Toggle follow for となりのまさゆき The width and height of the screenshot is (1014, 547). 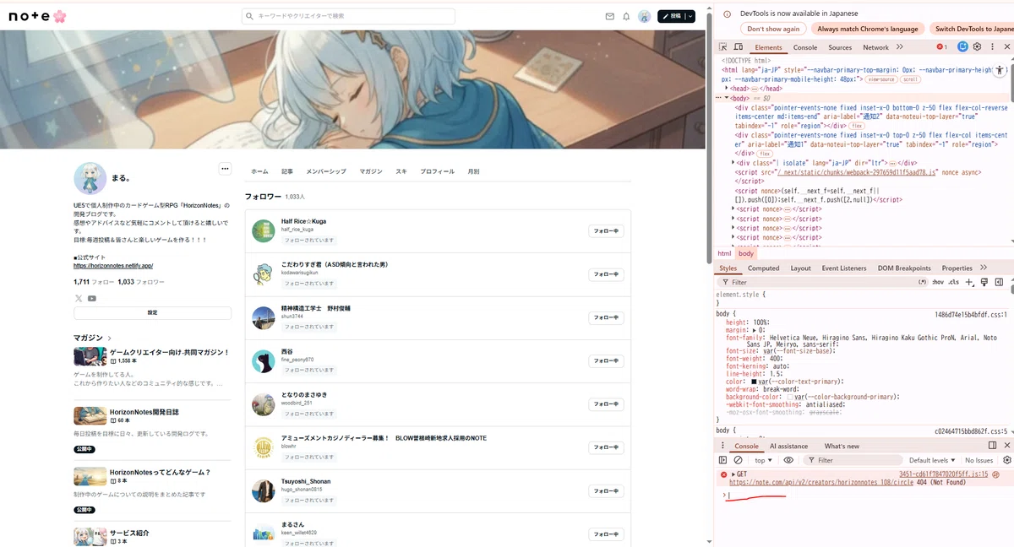click(606, 404)
